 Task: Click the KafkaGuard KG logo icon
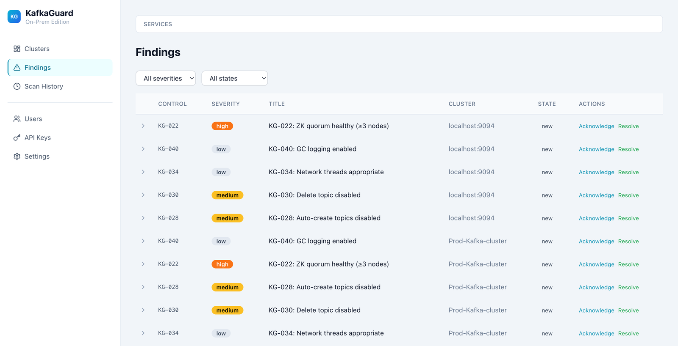coord(14,16)
